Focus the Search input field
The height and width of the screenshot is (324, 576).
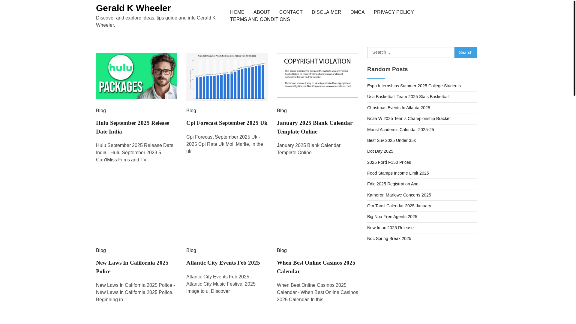coord(411,52)
